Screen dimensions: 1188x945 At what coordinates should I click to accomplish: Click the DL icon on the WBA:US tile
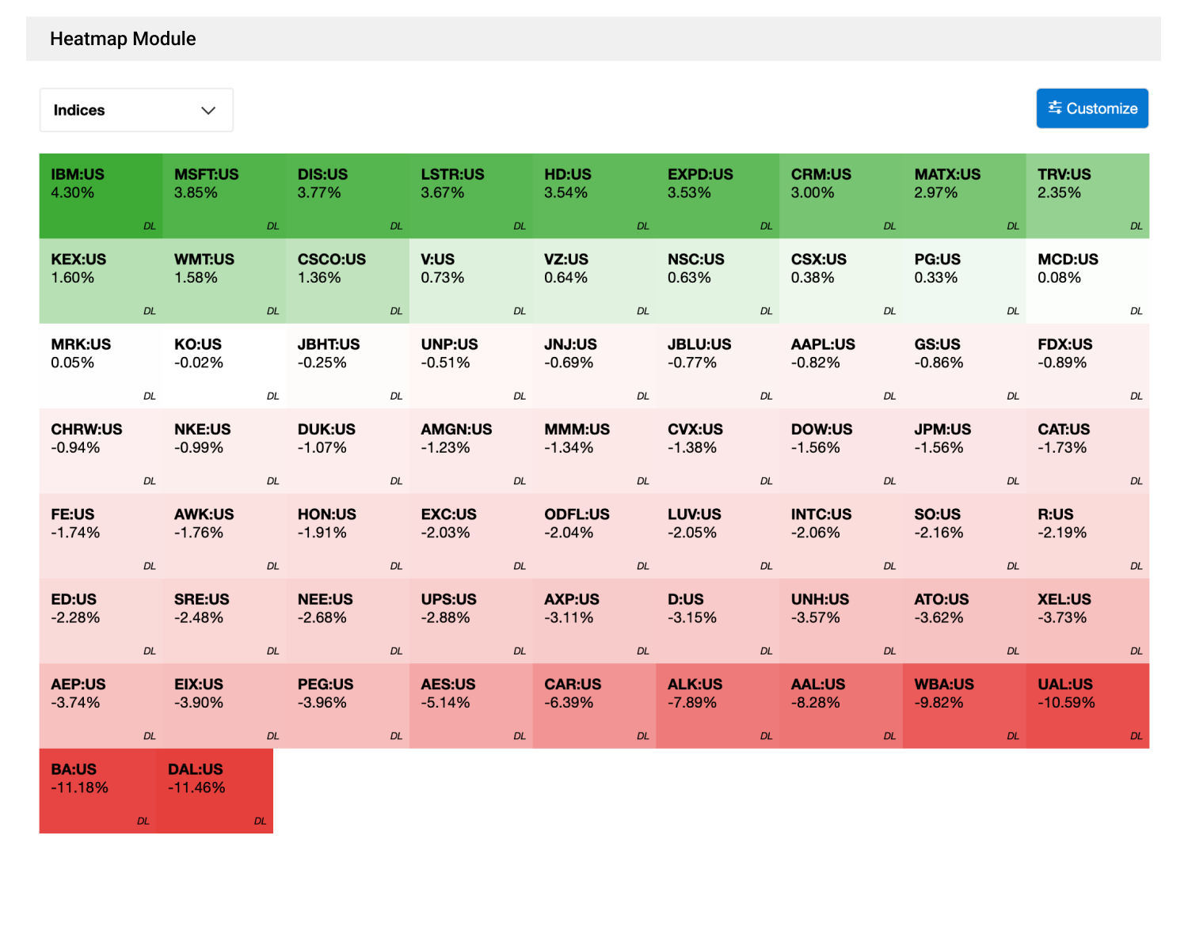pos(1012,735)
